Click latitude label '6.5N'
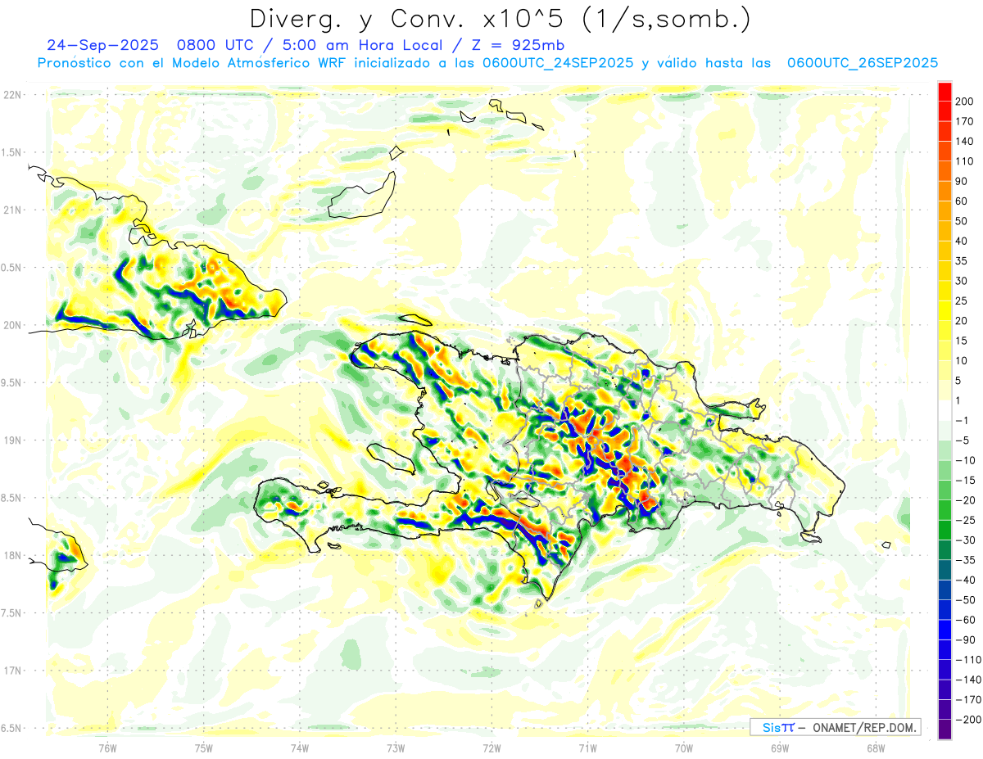 pyautogui.click(x=11, y=728)
